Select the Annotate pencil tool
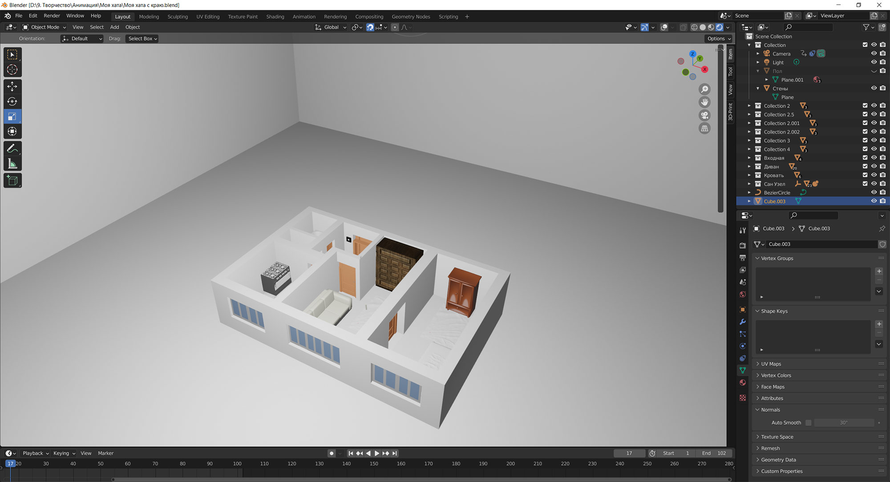Viewport: 890px width, 482px height. click(x=12, y=148)
